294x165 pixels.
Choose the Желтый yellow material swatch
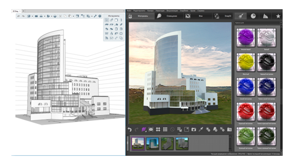click(245, 62)
